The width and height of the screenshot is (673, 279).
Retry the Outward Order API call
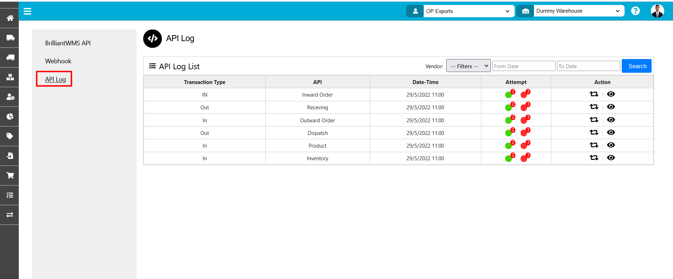pyautogui.click(x=594, y=120)
